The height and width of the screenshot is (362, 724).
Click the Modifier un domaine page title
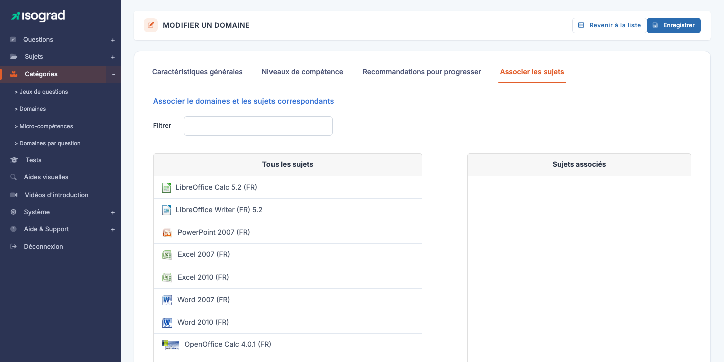pos(207,25)
